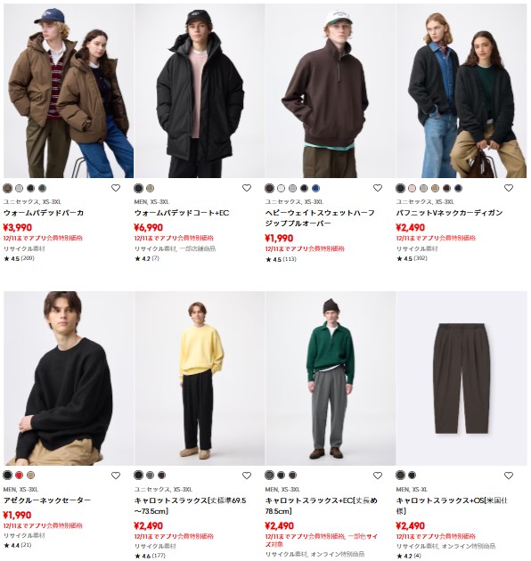
Task: Pick beige swatch for ウォームパデッドコート+EC
Action: tap(150, 188)
